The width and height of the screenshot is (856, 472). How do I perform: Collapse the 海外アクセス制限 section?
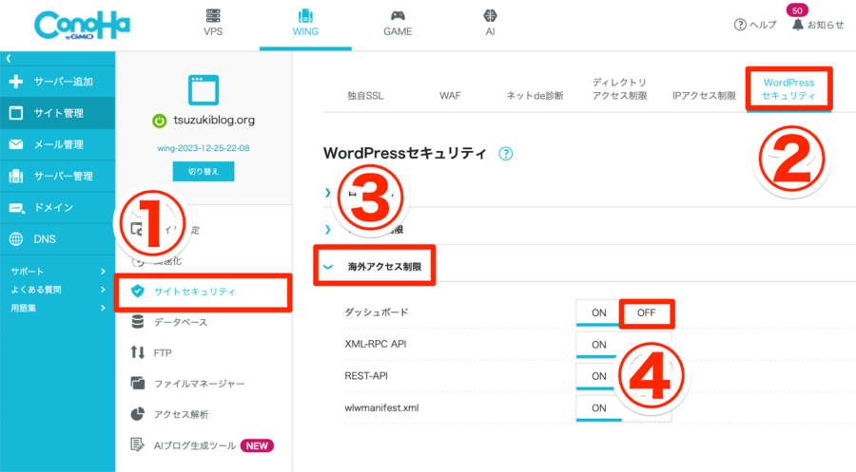coord(328,267)
